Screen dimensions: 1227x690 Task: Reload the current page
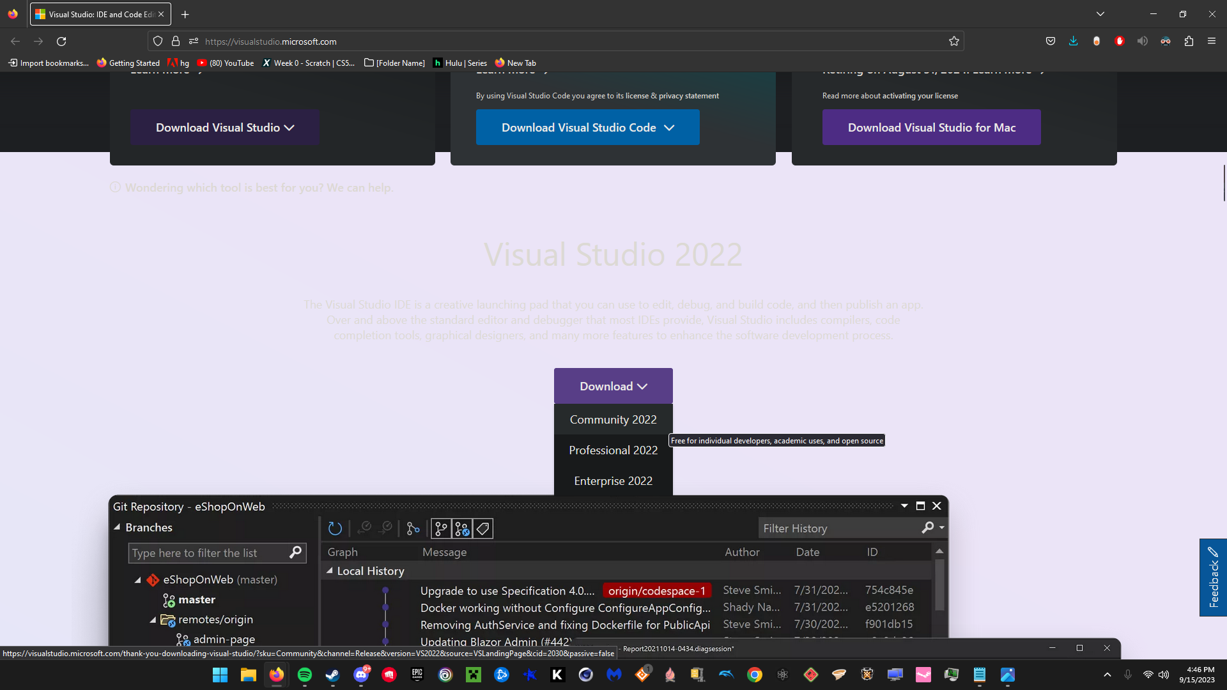(61, 42)
